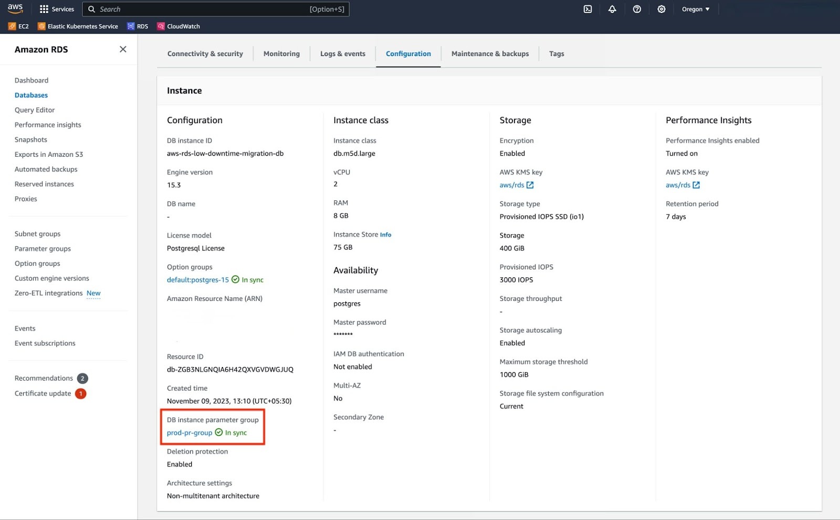Click the Retention period 7 days value
840x520 pixels.
coord(676,216)
